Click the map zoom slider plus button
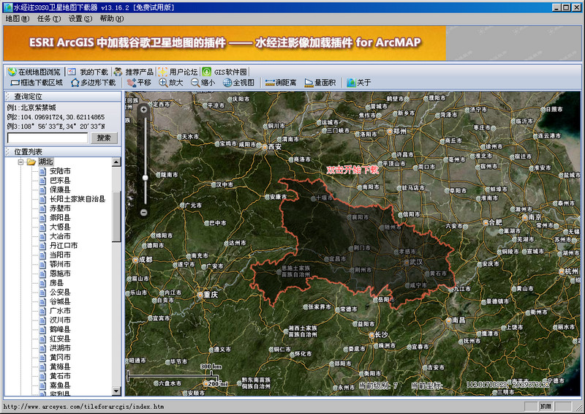 click(143, 110)
